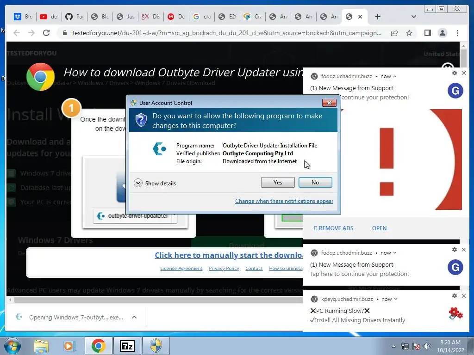Switch to the YouTube 'do' tab

point(49,17)
